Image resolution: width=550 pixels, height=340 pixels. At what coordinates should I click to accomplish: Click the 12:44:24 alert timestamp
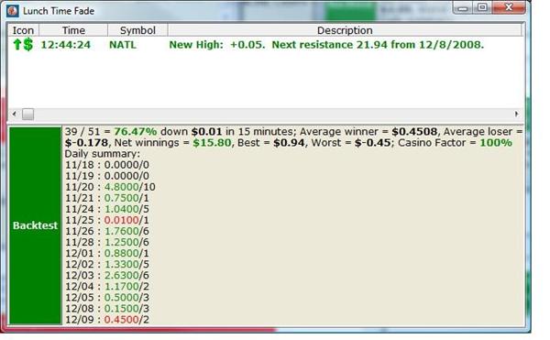[66, 45]
